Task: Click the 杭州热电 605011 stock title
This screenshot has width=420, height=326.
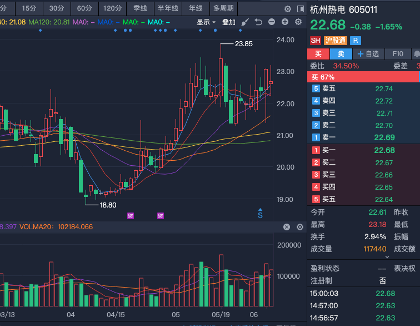Action: (x=344, y=9)
